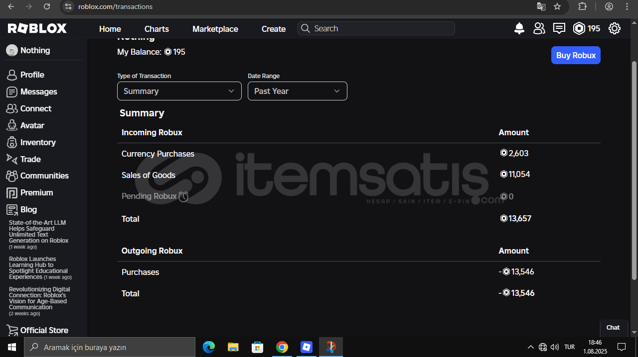This screenshot has width=638, height=357.
Task: Click the browser back arrow
Action: click(11, 6)
